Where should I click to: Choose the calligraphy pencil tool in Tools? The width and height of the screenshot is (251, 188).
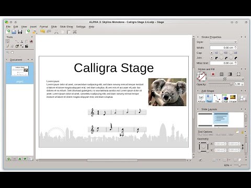click(x=7, y=46)
